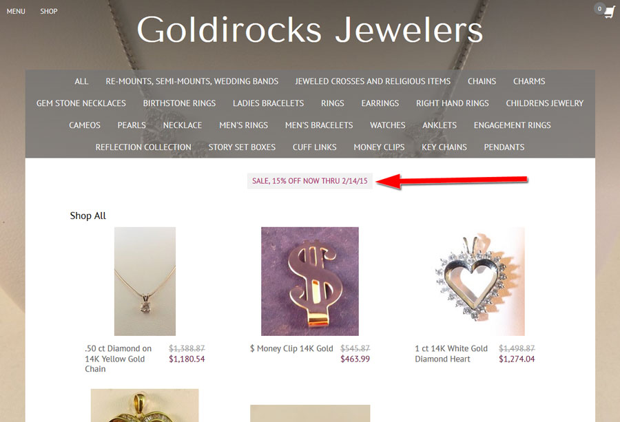Go to ENGAGEMENT RINGS category
Viewport: 620px width, 422px height.
[512, 125]
